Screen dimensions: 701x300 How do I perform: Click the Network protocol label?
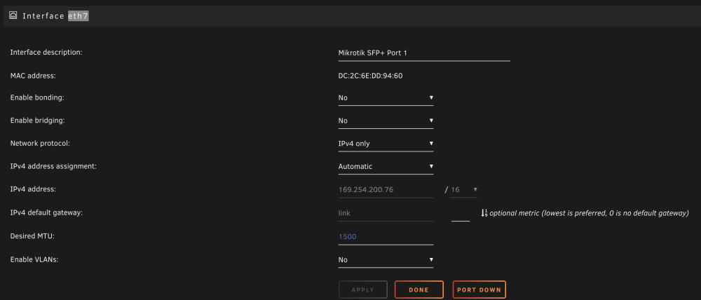coord(40,144)
